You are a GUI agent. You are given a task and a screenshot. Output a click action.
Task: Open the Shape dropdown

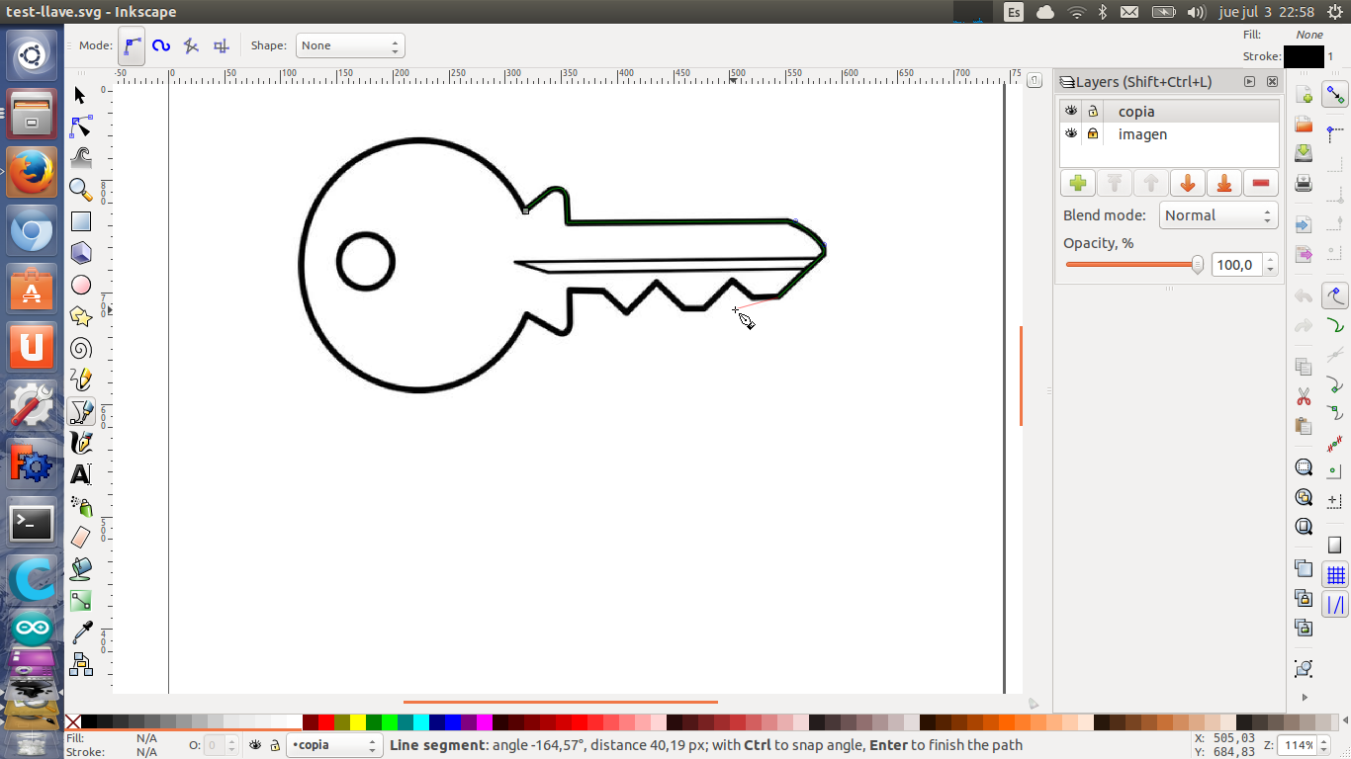point(350,45)
